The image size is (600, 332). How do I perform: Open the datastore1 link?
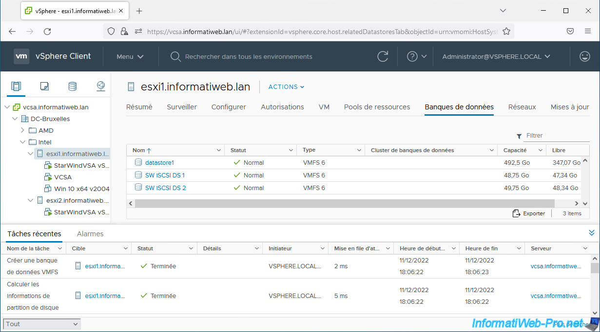click(x=159, y=163)
